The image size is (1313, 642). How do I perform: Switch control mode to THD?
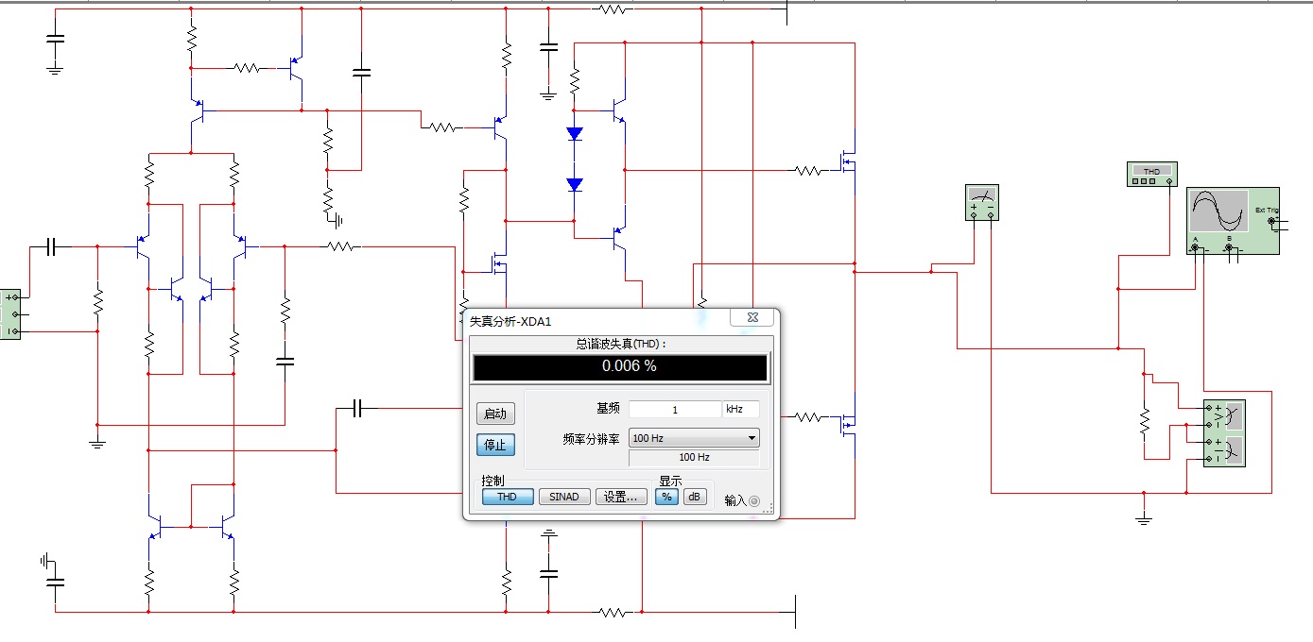click(508, 497)
